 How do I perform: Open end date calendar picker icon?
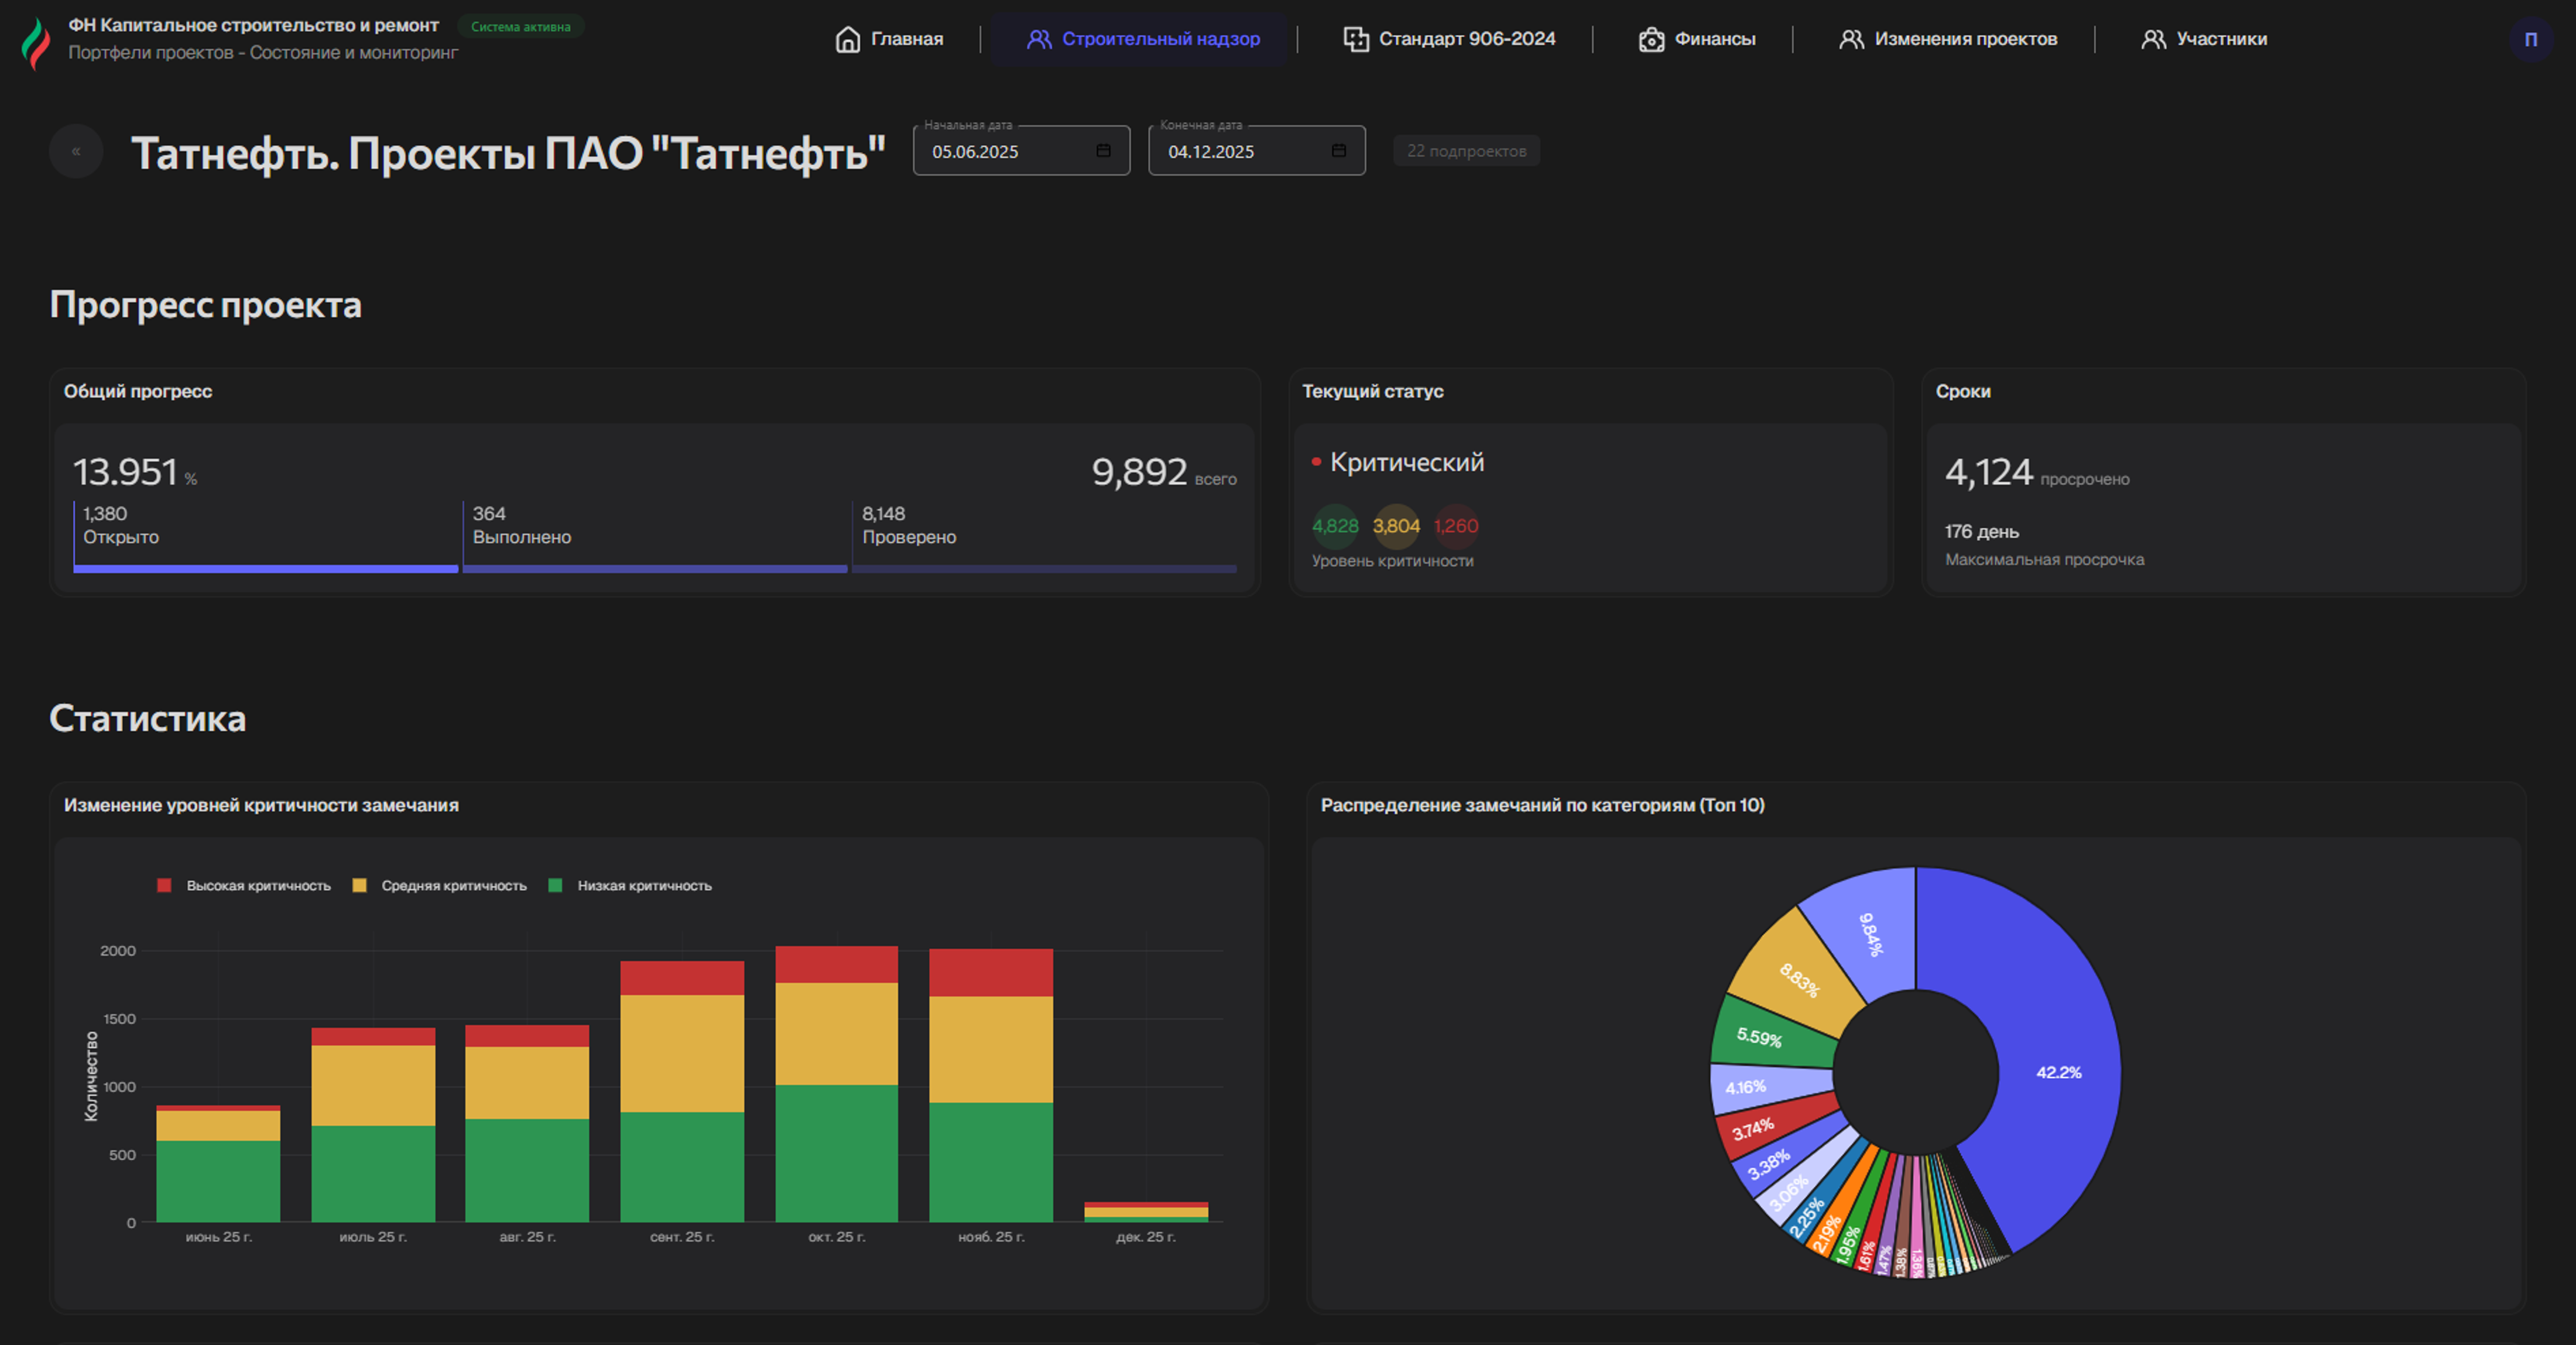[1338, 151]
